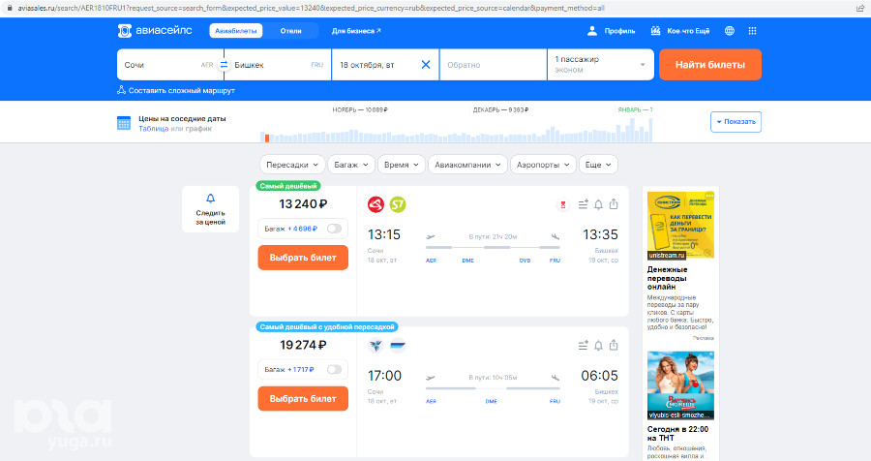871x461 pixels.
Task: Expand the Пересадки filter
Action: pos(291,165)
